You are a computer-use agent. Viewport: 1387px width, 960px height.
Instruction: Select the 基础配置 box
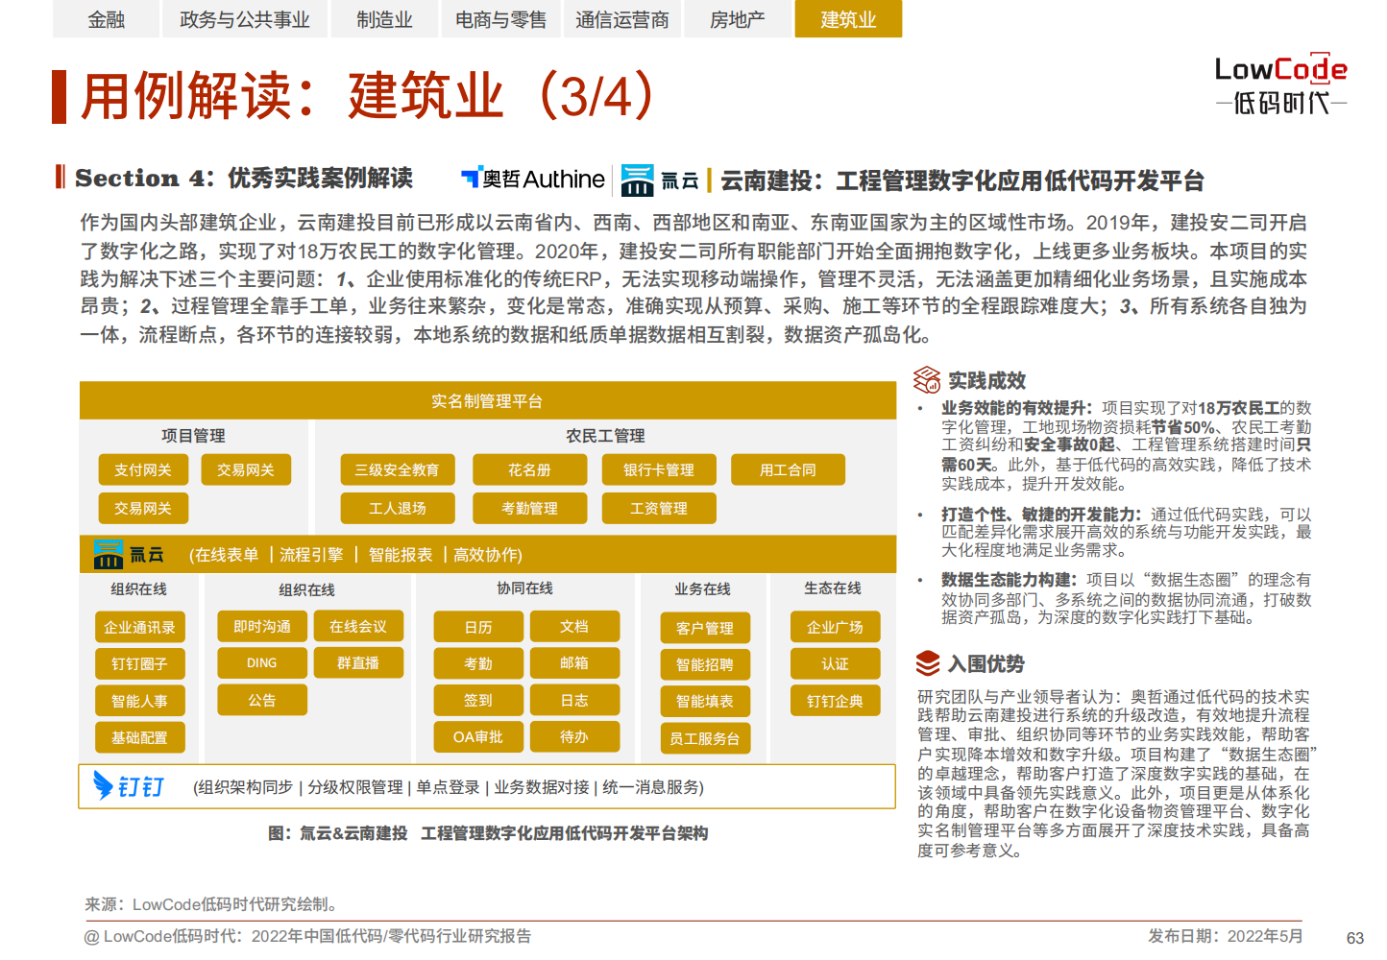click(140, 737)
